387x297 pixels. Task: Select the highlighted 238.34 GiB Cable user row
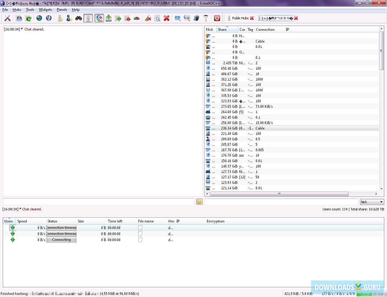292,128
